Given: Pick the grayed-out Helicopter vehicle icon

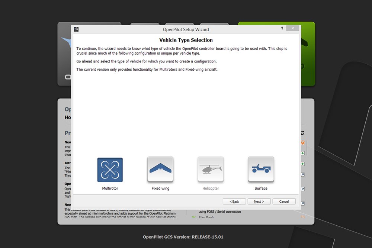Looking at the screenshot, I should point(211,170).
